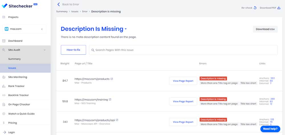
Task: View Page Report for moz.com/training
Action: (183, 101)
